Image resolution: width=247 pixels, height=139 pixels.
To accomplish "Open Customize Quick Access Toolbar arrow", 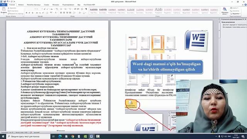I will point(14,2).
